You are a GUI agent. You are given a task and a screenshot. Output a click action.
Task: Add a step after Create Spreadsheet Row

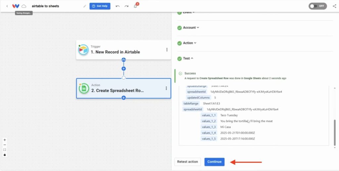(124, 98)
